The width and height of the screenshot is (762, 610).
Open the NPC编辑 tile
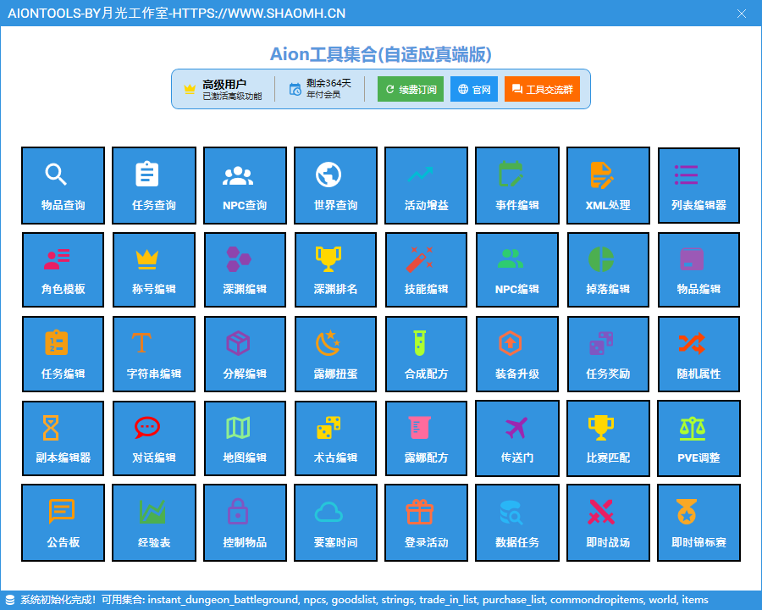517,270
